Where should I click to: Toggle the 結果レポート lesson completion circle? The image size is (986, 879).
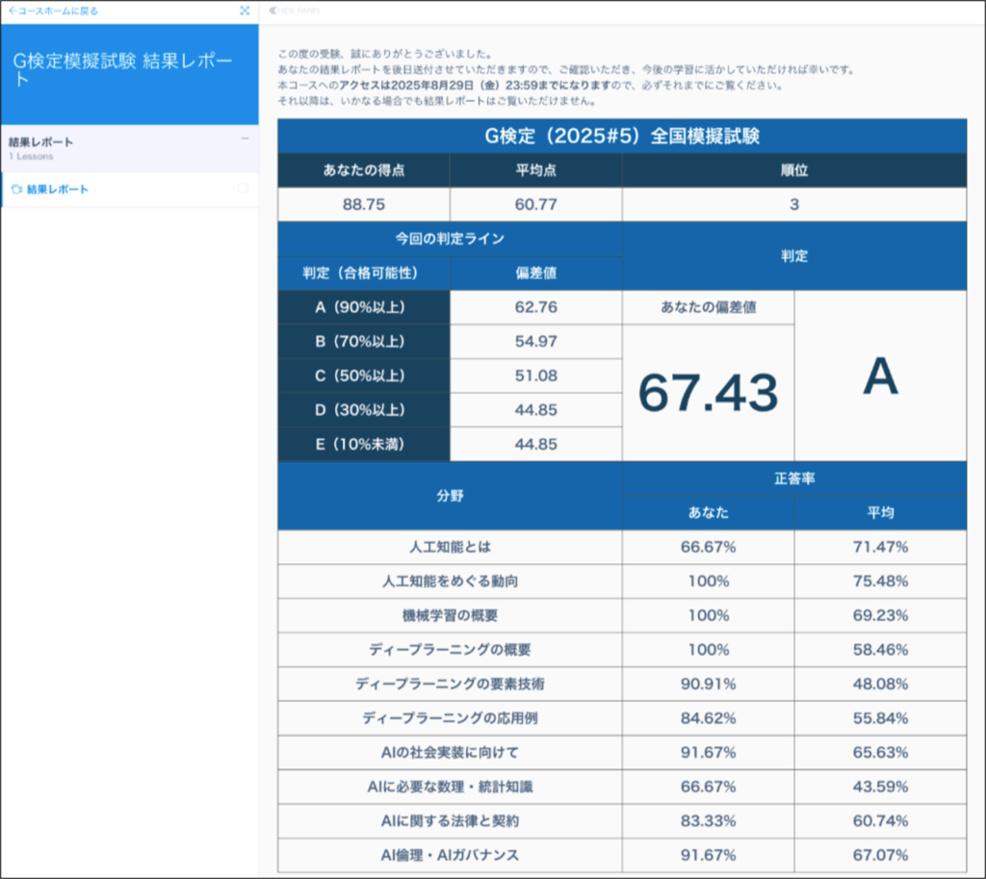(243, 189)
